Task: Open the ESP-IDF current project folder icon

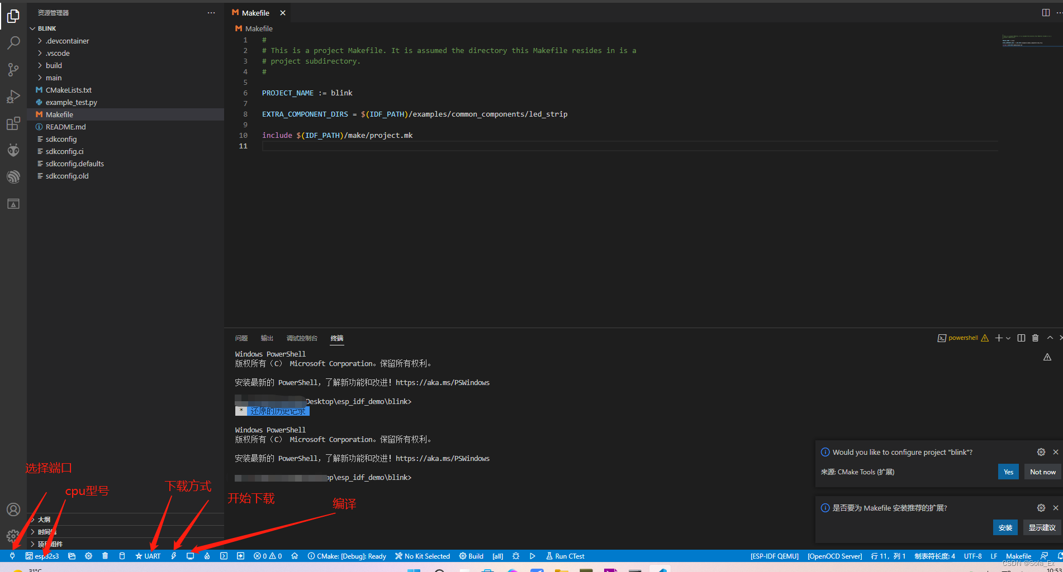Action: point(72,556)
